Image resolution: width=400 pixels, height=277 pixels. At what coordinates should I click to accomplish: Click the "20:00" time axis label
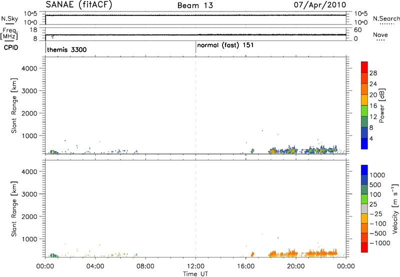pos(296,266)
